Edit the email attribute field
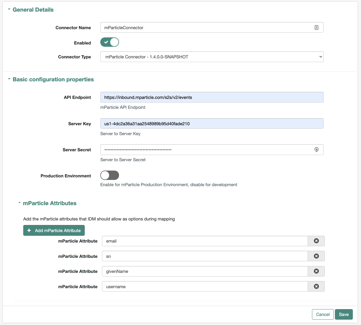Screen dimensions: 361x325 tap(205, 241)
